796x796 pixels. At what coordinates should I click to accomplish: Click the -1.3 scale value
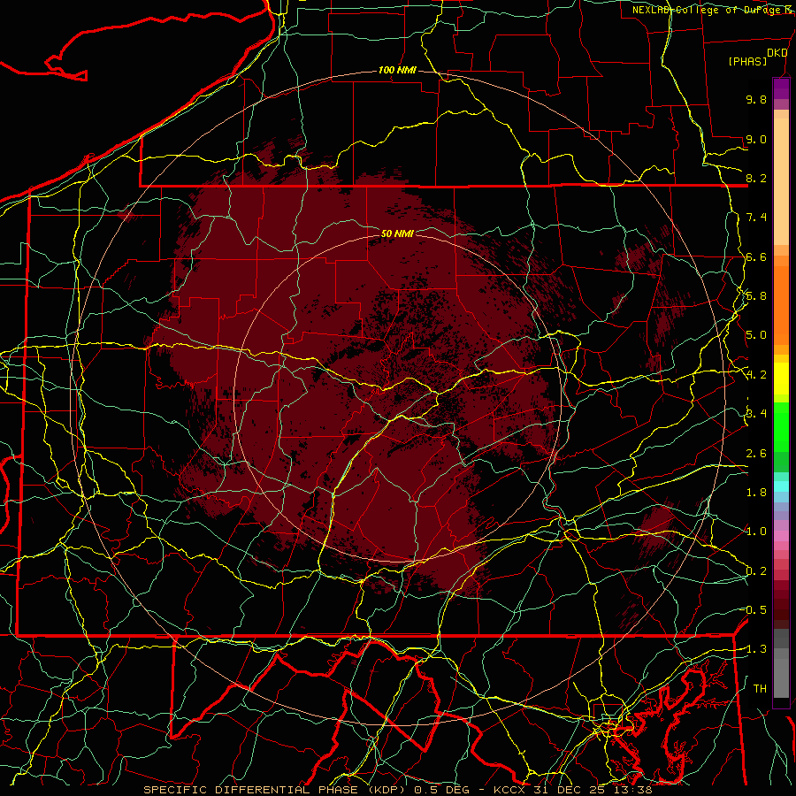pos(754,649)
